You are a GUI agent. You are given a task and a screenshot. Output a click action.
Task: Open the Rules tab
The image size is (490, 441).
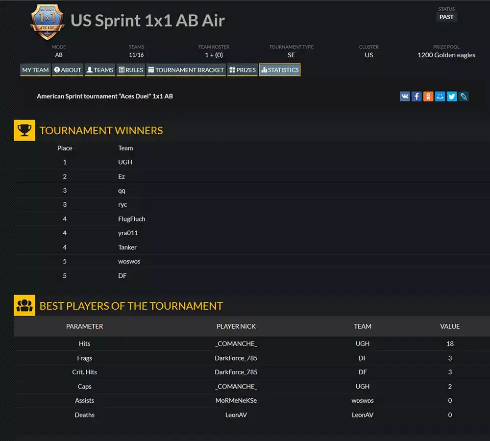[x=131, y=70]
